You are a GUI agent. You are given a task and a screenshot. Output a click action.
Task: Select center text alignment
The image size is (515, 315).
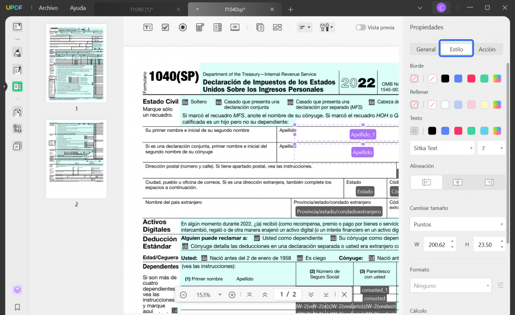click(x=458, y=182)
